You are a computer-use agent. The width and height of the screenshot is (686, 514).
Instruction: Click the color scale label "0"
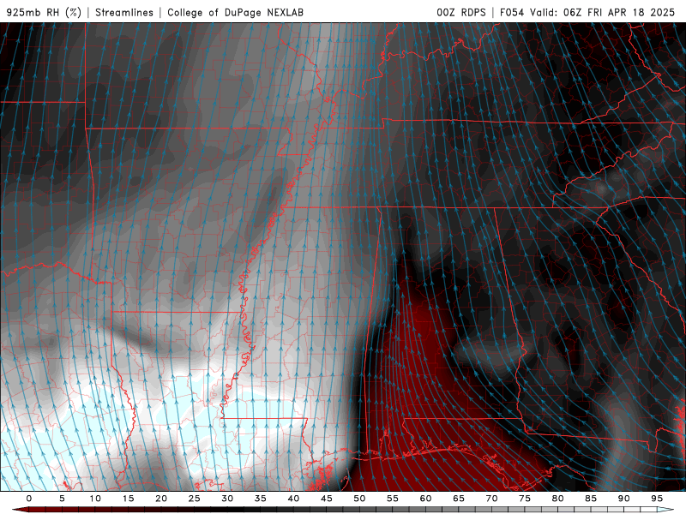pyautogui.click(x=29, y=499)
